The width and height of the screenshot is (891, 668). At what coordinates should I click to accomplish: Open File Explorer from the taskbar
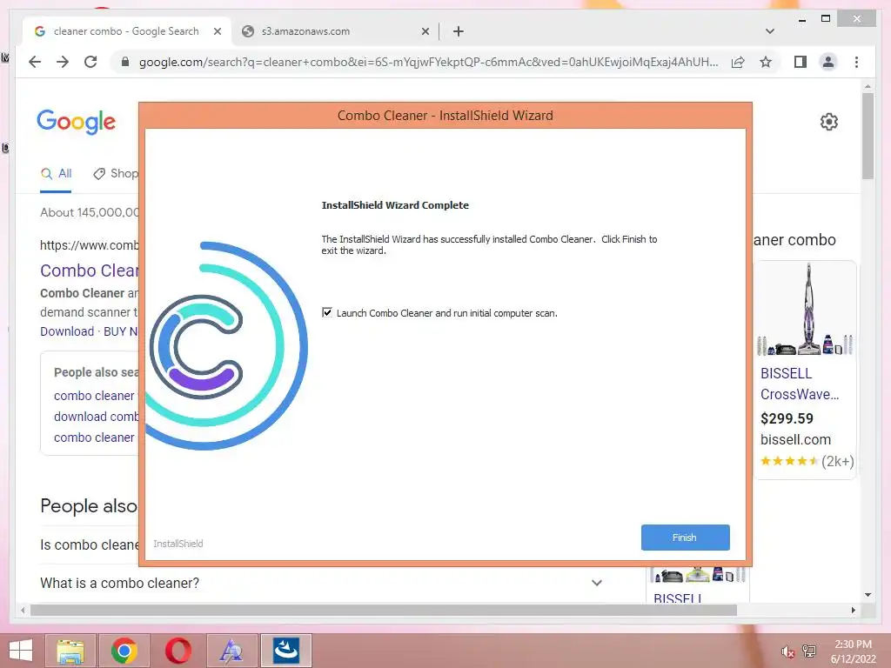click(70, 651)
